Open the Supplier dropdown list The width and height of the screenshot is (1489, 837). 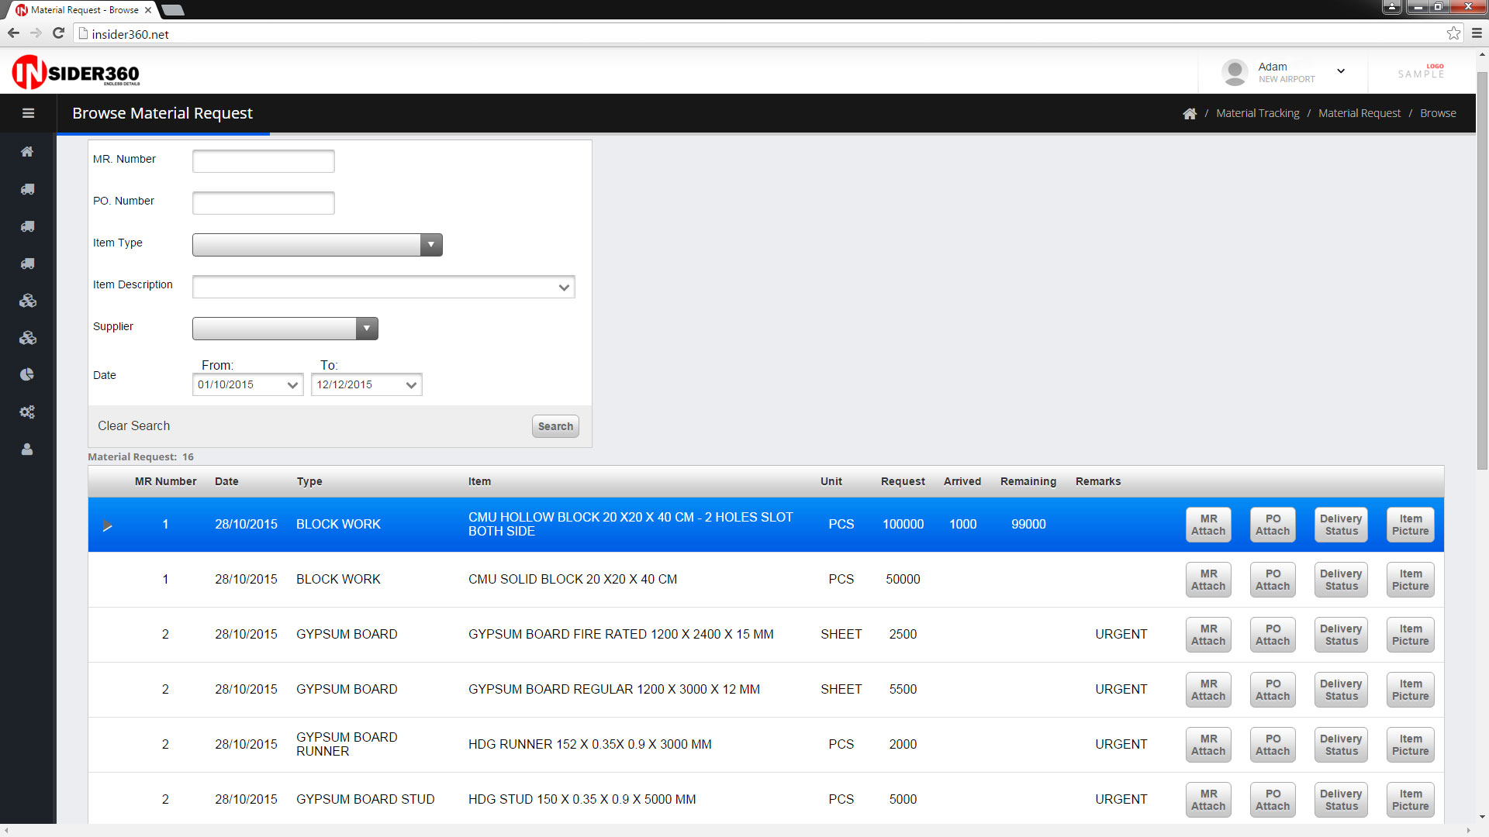pos(367,329)
